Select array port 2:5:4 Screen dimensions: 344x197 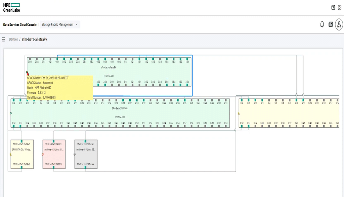pos(105,85)
